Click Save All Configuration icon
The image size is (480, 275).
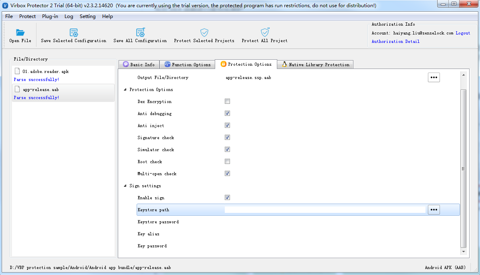click(140, 32)
